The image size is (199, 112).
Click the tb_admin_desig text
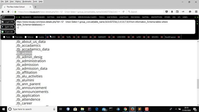point(30,57)
